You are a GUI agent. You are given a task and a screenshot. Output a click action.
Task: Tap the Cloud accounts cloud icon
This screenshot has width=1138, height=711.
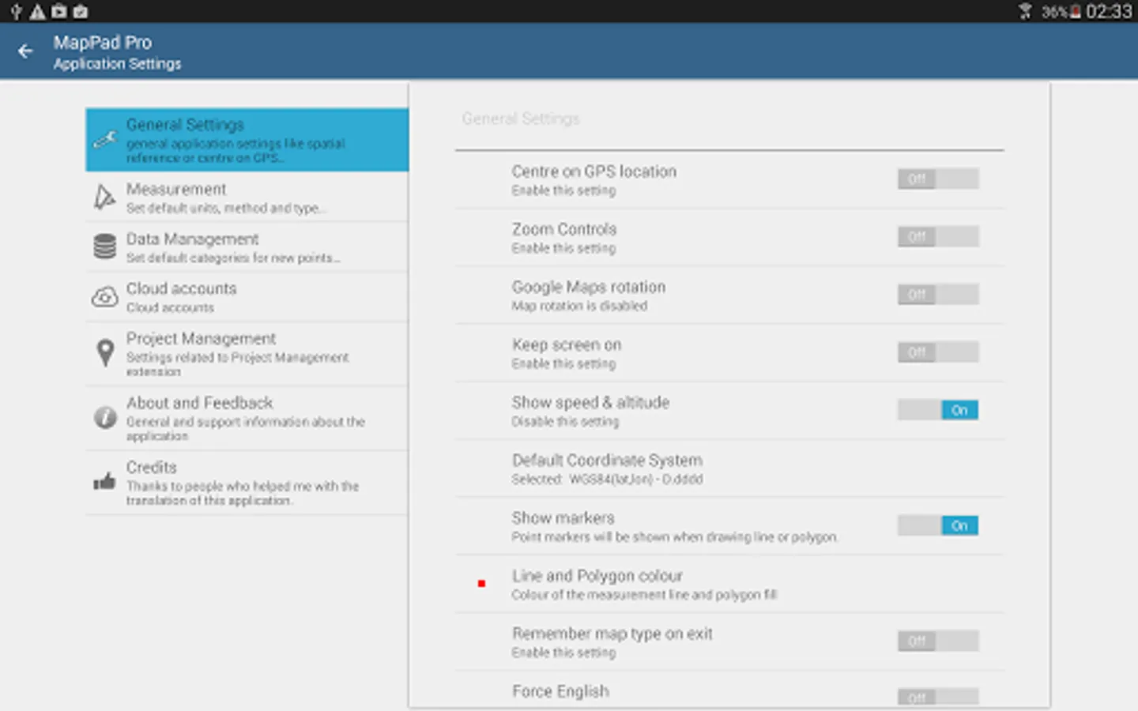104,297
